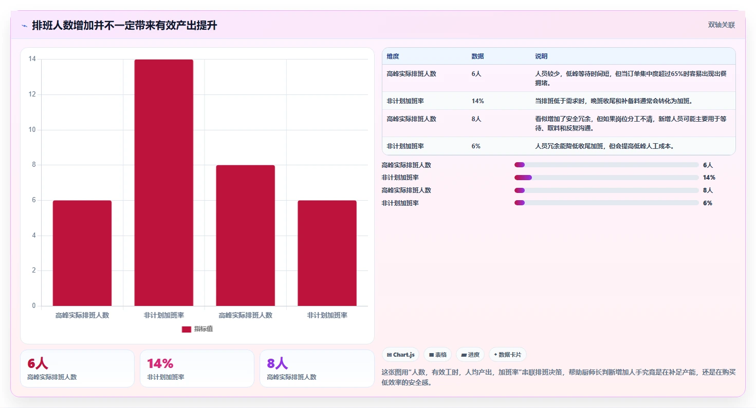Click the 双轴关联 badge
Viewport: 756px width, 408px height.
721,25
